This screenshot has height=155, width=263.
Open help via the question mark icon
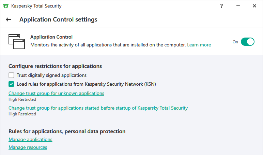pos(222,6)
